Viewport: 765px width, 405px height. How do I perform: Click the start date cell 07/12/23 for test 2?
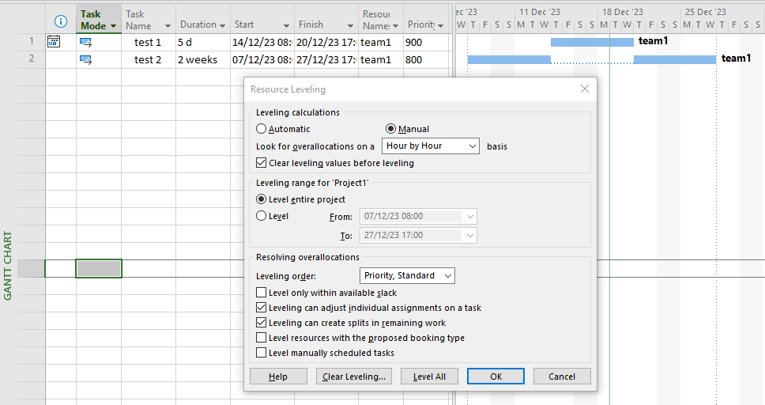[x=262, y=59]
